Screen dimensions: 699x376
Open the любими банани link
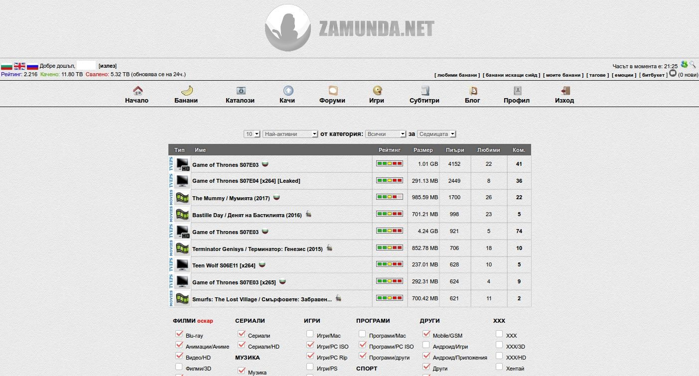click(457, 75)
